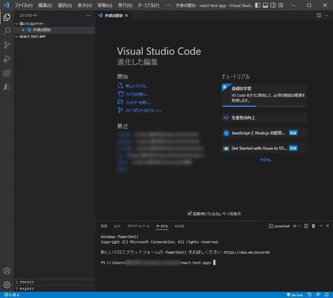Open the 編集(E) menu
The height and width of the screenshot is (298, 333).
point(45,5)
